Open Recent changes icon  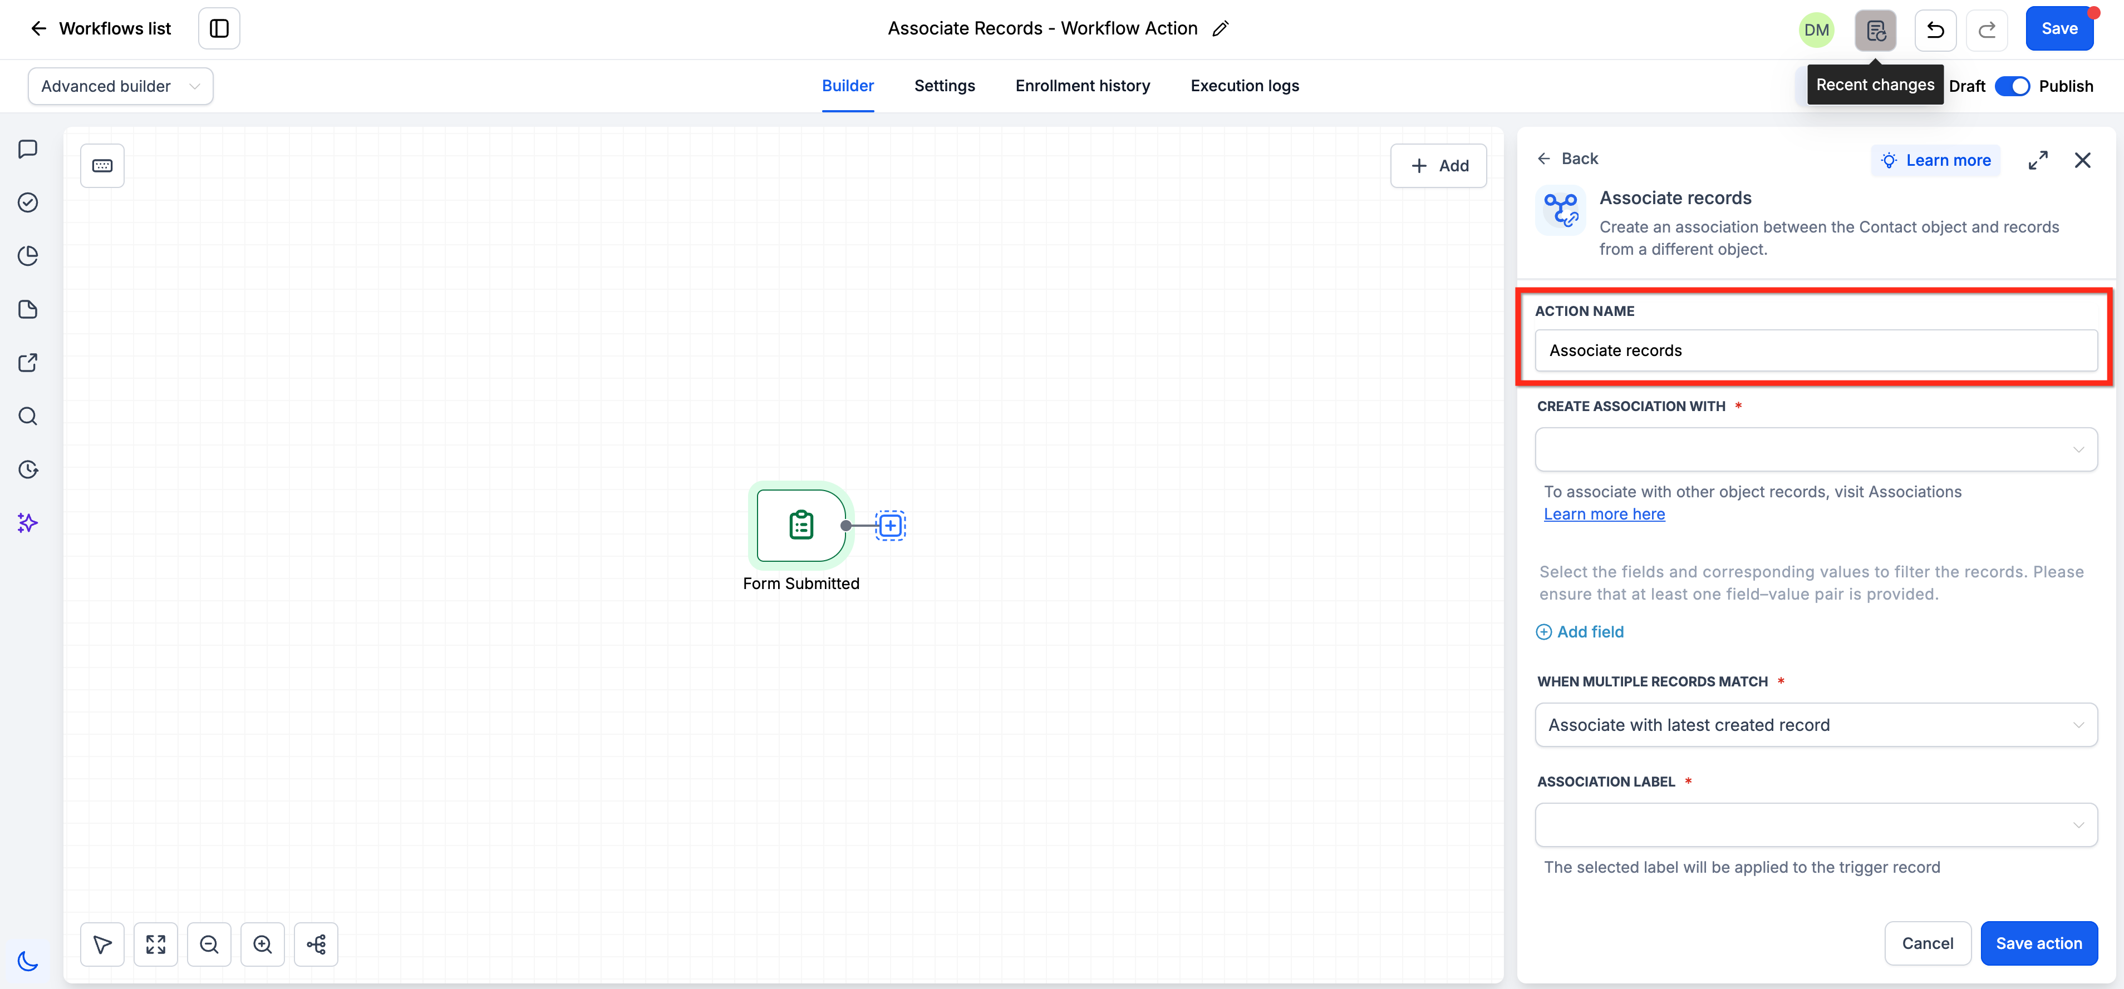[x=1876, y=31]
